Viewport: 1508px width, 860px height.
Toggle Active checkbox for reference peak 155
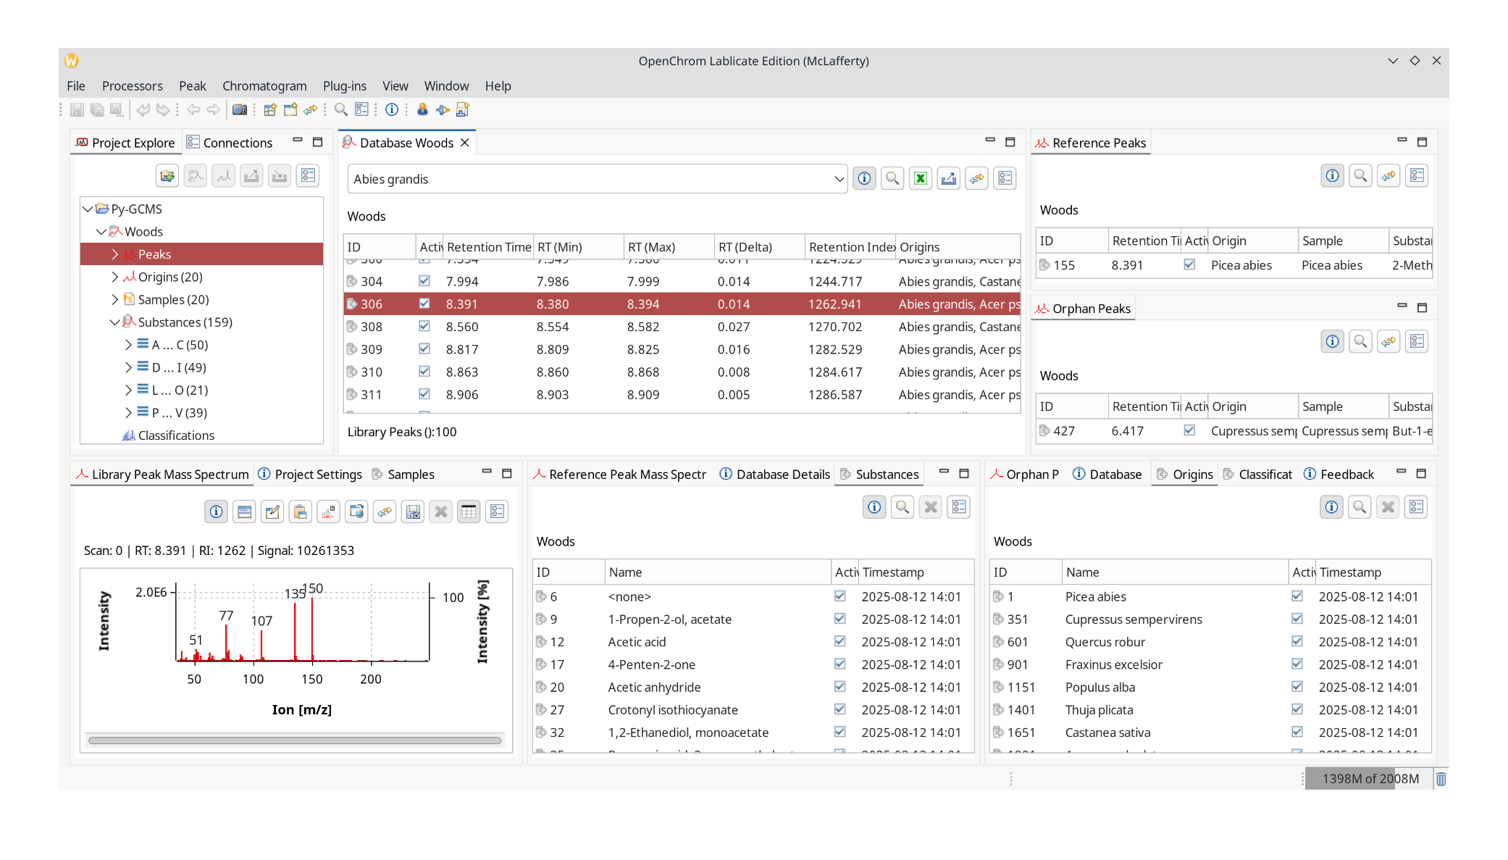coord(1189,265)
